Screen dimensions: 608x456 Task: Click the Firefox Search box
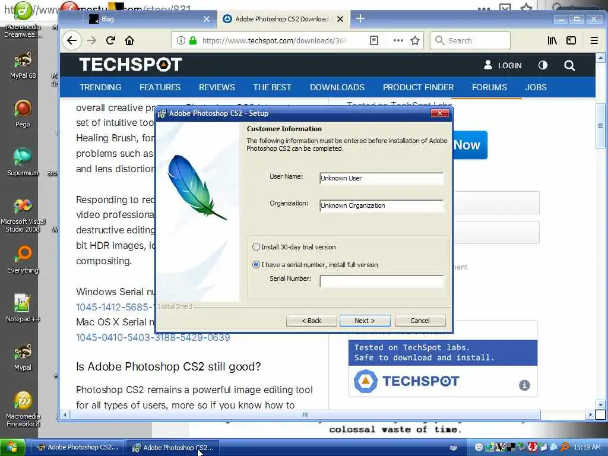[470, 40]
